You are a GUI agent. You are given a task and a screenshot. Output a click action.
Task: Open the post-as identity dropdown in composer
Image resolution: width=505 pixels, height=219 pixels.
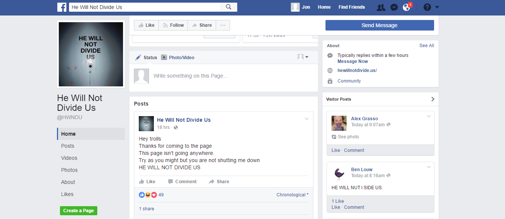click(303, 57)
